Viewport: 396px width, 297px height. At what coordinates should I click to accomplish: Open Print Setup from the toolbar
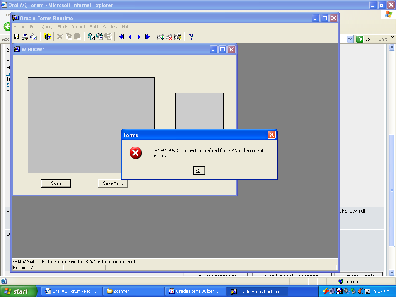point(34,37)
